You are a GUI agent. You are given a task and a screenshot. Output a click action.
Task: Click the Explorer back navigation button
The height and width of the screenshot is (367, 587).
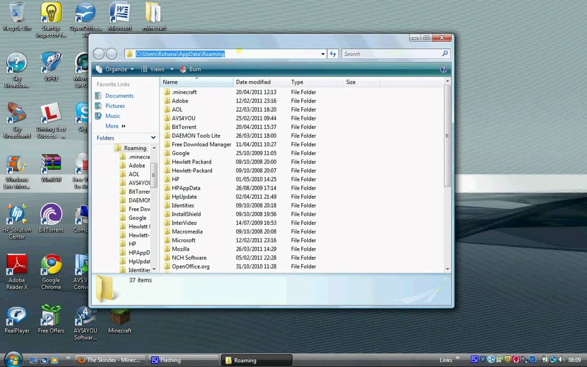pyautogui.click(x=98, y=54)
